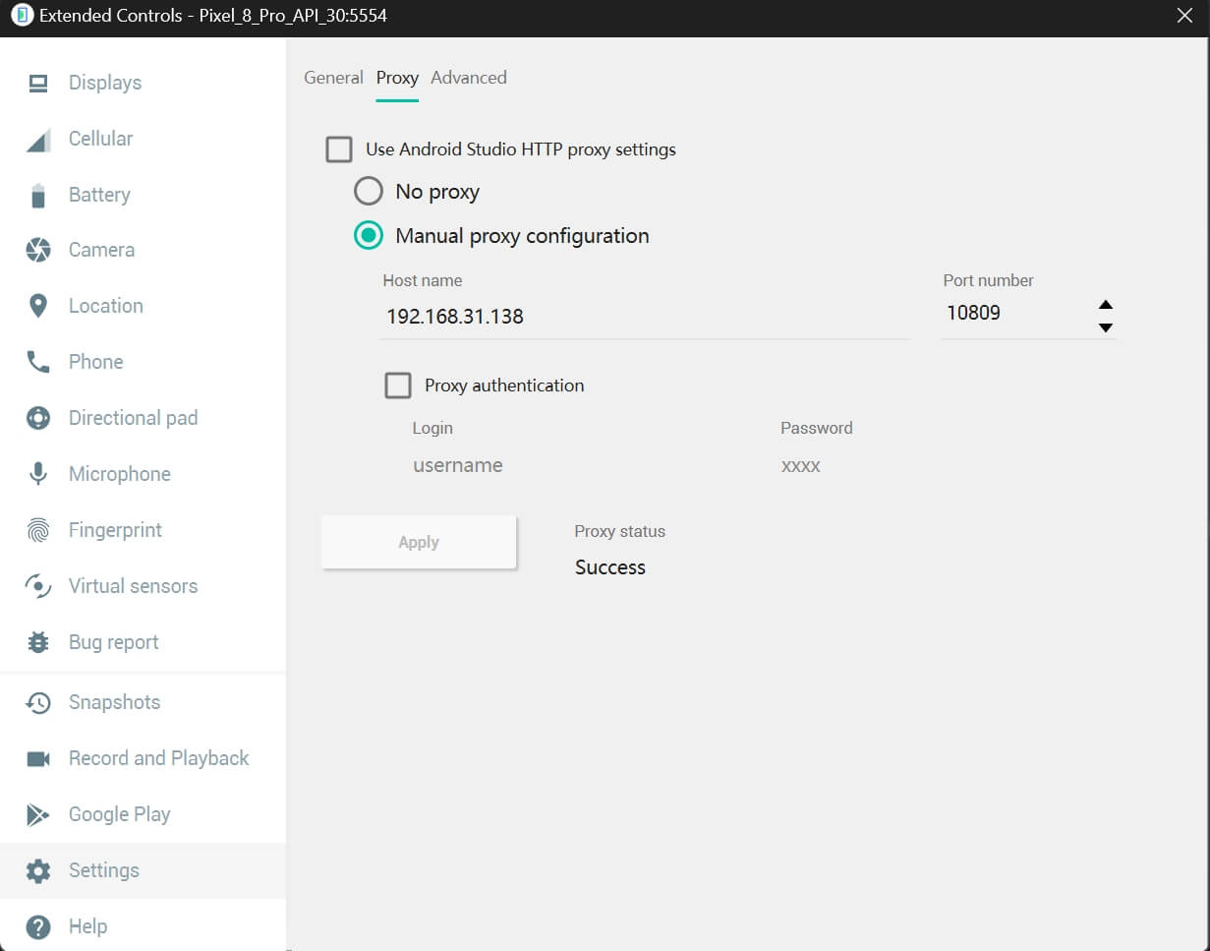Choose Manual proxy configuration option
Viewport: 1210px width, 951px height.
click(x=368, y=236)
